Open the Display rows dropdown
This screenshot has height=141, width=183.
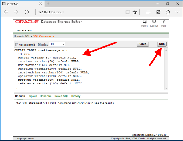(x=57, y=44)
